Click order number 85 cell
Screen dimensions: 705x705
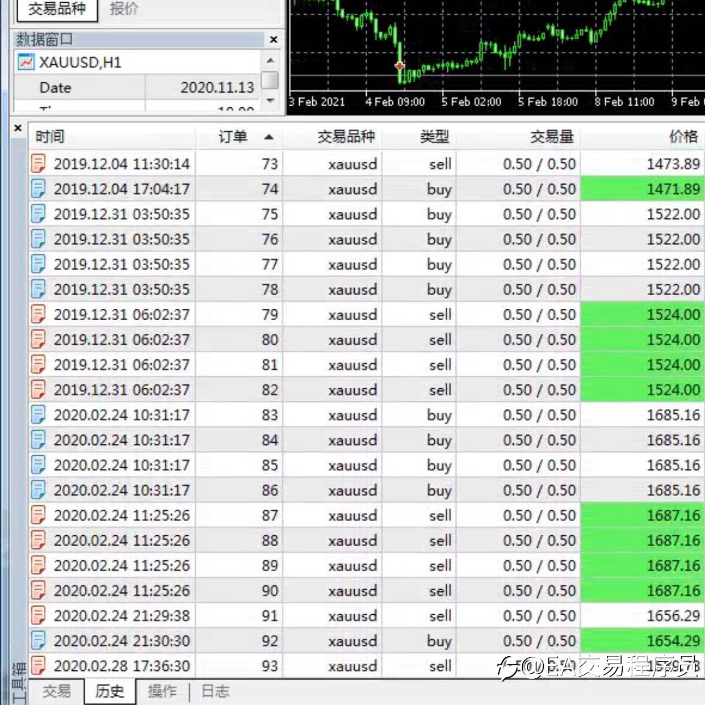click(x=238, y=465)
